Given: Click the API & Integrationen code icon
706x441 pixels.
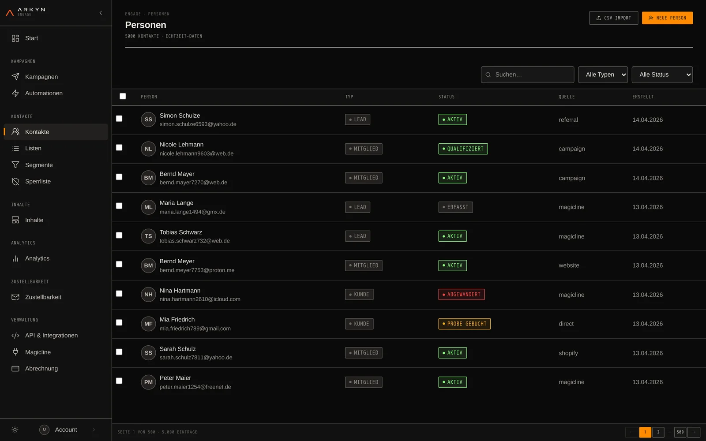Looking at the screenshot, I should (15, 336).
